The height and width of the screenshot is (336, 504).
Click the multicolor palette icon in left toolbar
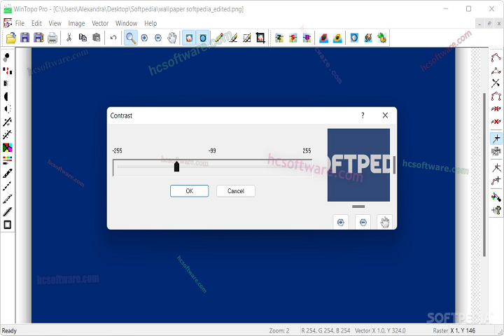point(7,148)
